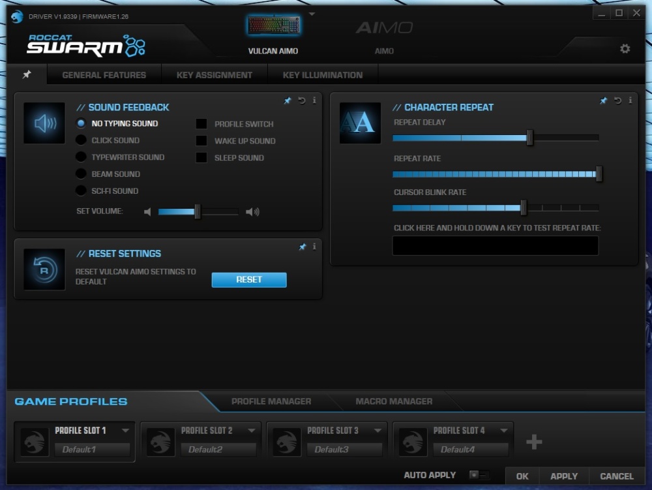Open the Key Assignment tab

click(x=214, y=75)
